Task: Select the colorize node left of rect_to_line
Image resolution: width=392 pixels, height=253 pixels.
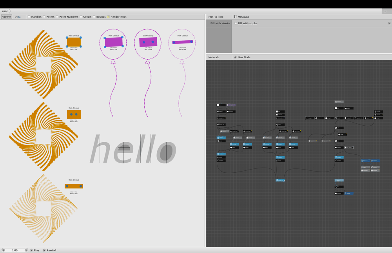Action: point(339,147)
